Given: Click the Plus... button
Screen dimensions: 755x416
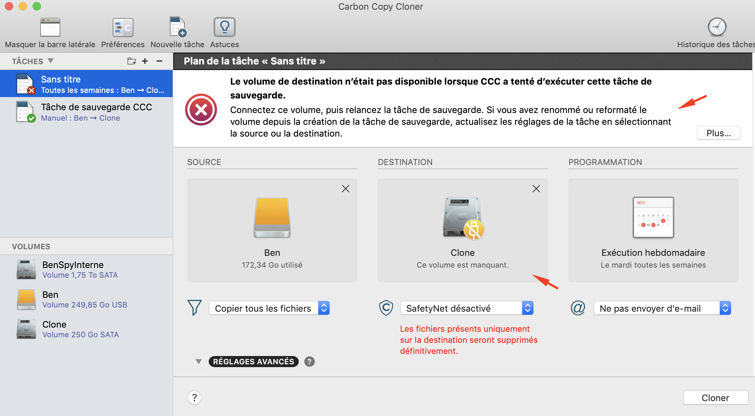Looking at the screenshot, I should coord(719,133).
